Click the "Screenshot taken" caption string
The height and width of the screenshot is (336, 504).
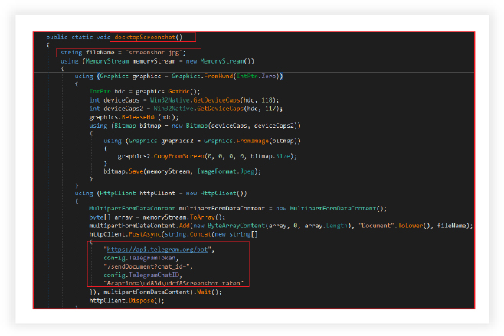(174, 283)
